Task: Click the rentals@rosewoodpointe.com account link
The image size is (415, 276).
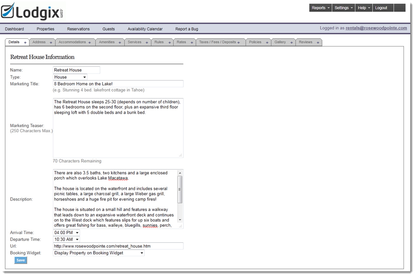Action: click(x=376, y=28)
